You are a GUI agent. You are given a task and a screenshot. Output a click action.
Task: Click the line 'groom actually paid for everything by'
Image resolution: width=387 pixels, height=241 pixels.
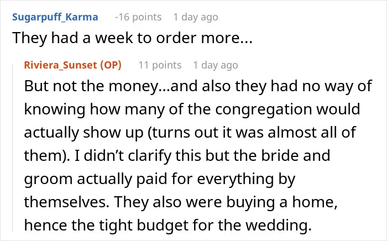click(160, 179)
